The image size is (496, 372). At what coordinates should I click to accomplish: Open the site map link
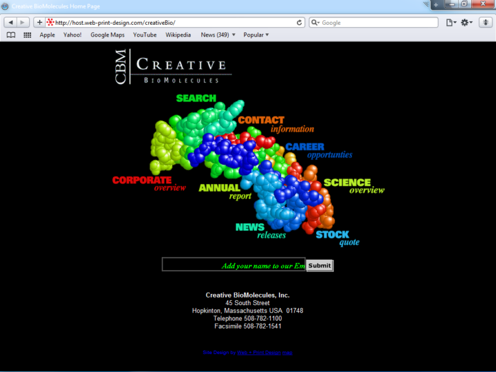(287, 352)
